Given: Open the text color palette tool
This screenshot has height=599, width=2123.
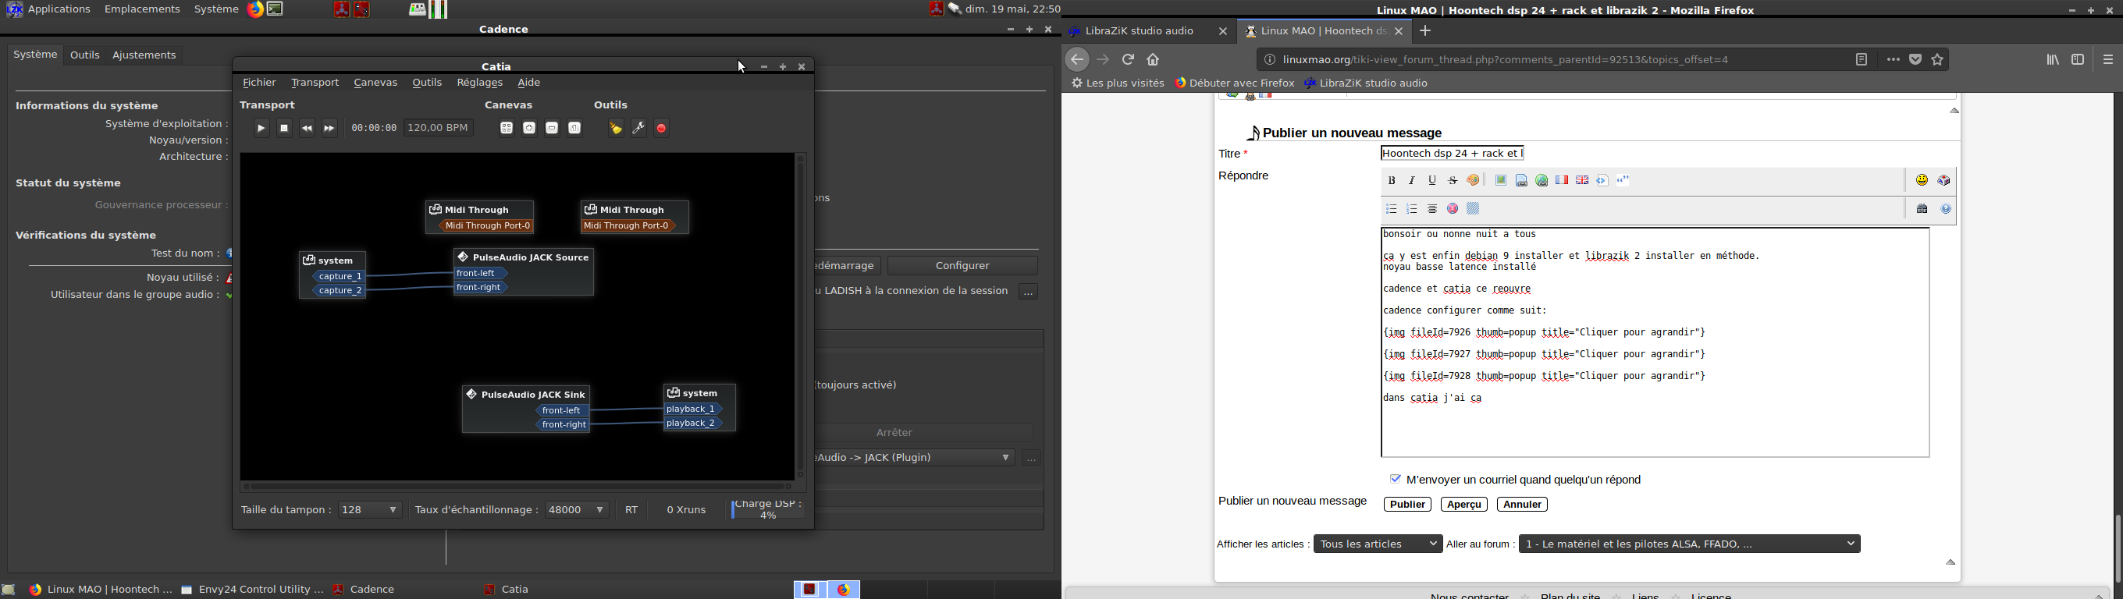Looking at the screenshot, I should 1474,180.
